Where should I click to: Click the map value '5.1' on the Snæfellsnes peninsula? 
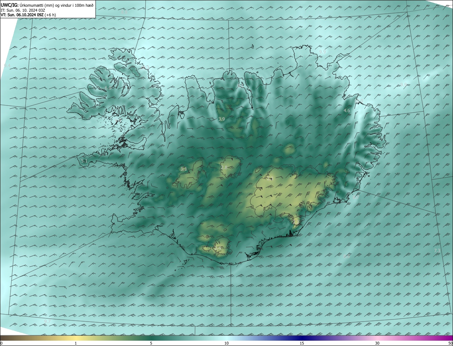tap(84, 161)
